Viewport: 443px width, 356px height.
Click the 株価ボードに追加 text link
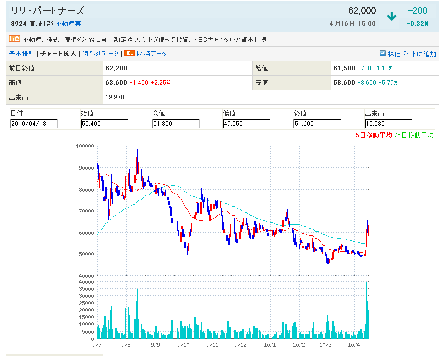[412, 54]
